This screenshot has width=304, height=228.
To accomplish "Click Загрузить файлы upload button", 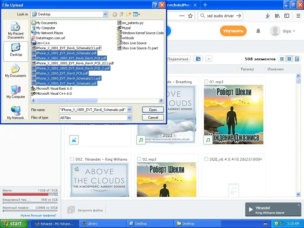I will [85, 210].
